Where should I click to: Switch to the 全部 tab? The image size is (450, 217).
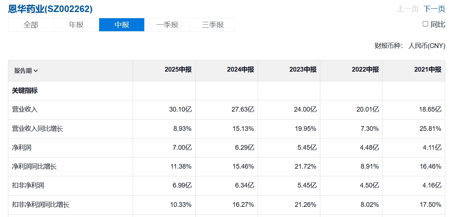tap(31, 25)
